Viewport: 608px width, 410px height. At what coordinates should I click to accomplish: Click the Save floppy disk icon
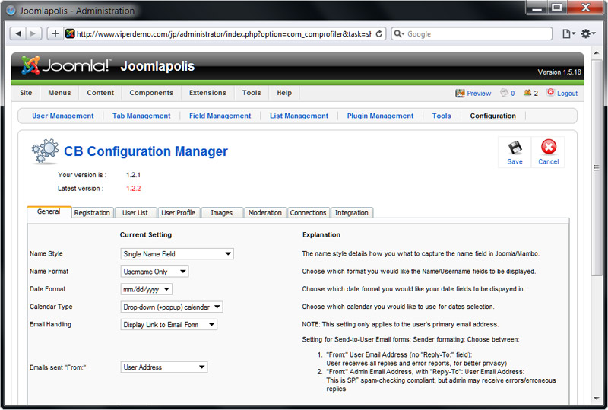pyautogui.click(x=515, y=148)
